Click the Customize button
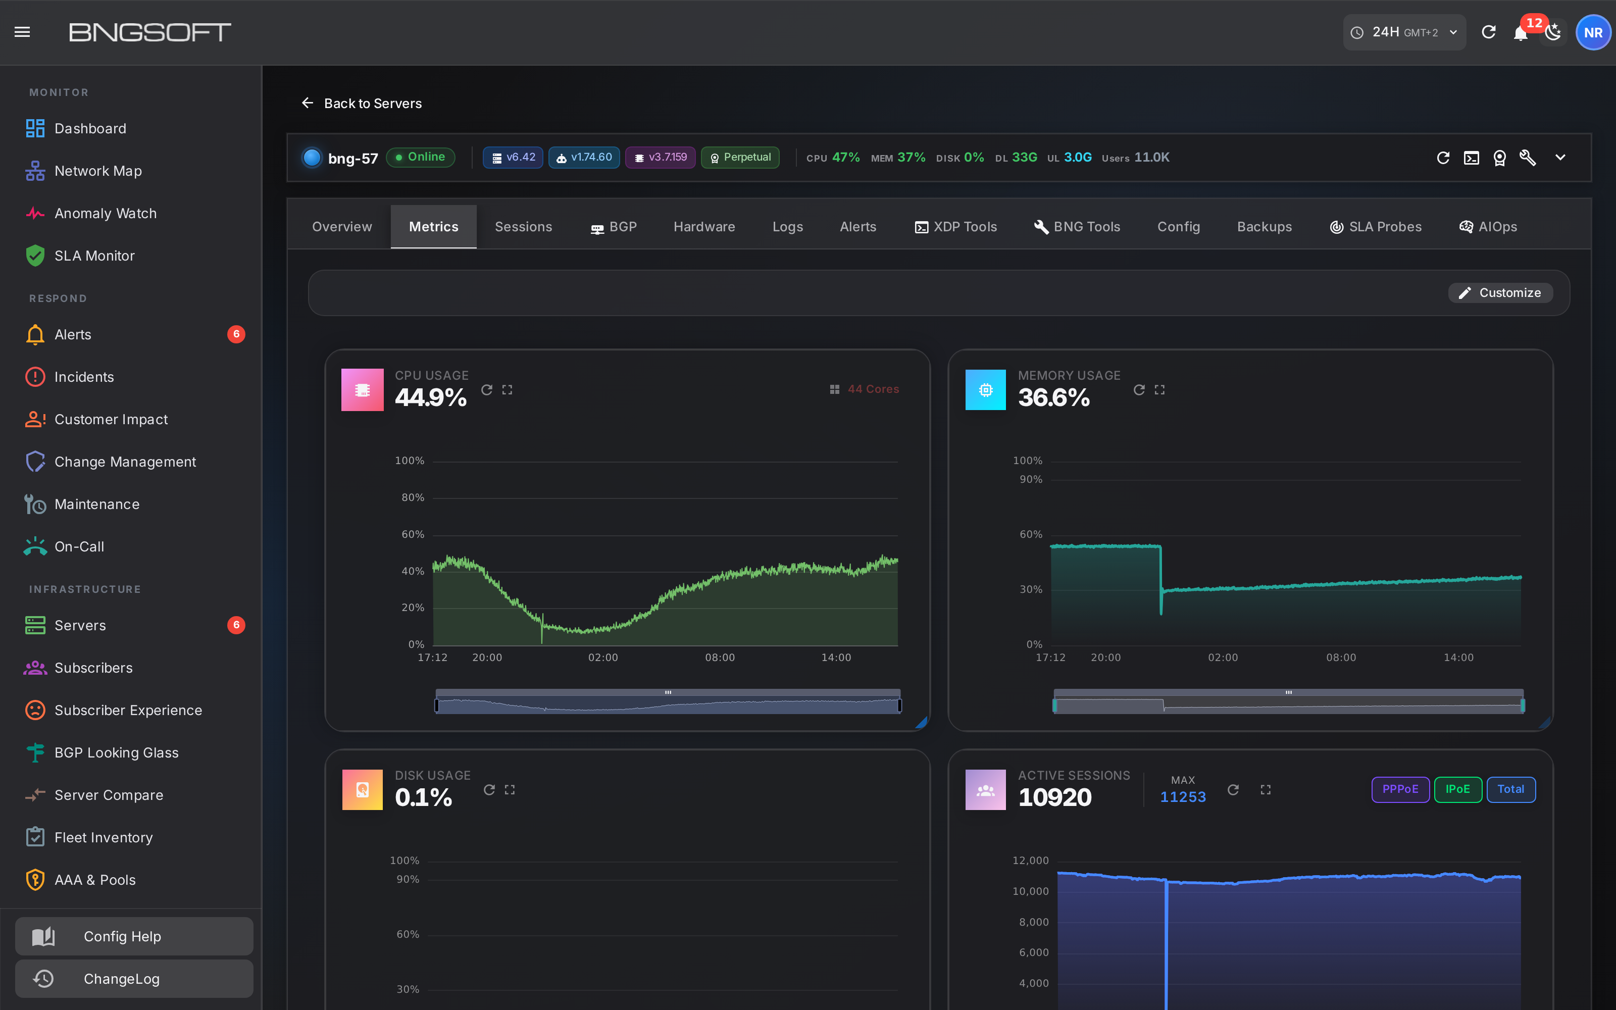 [x=1500, y=292]
